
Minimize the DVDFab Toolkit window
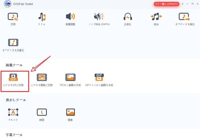(x=187, y=4)
